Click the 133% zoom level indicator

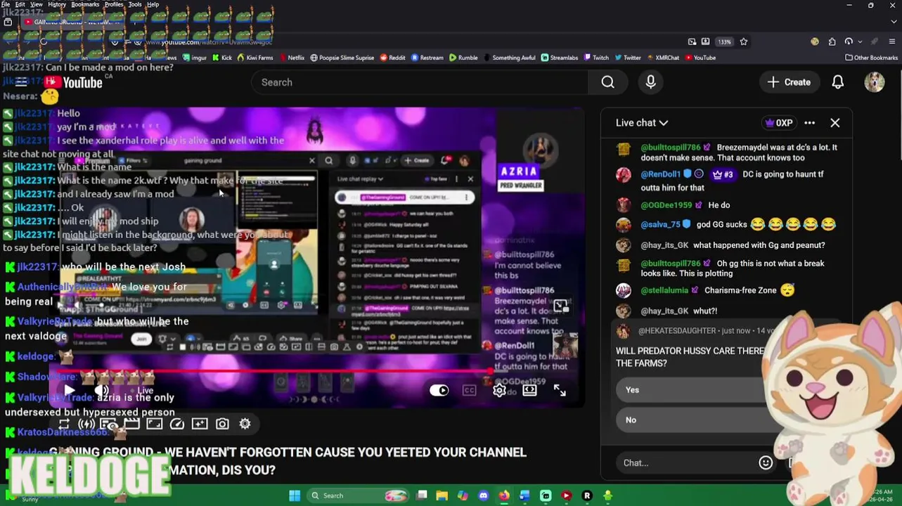[x=724, y=41]
